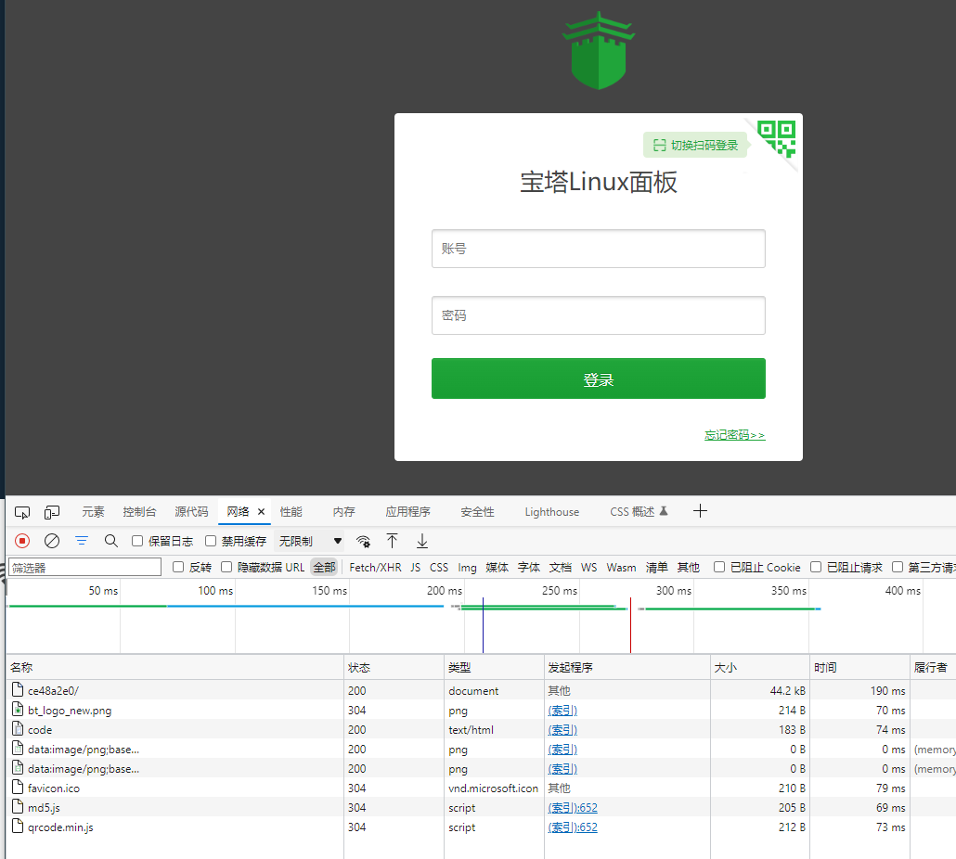Screen dimensions: 956x859
Task: Toggle device emulation icon in DevTools
Action: (x=52, y=512)
